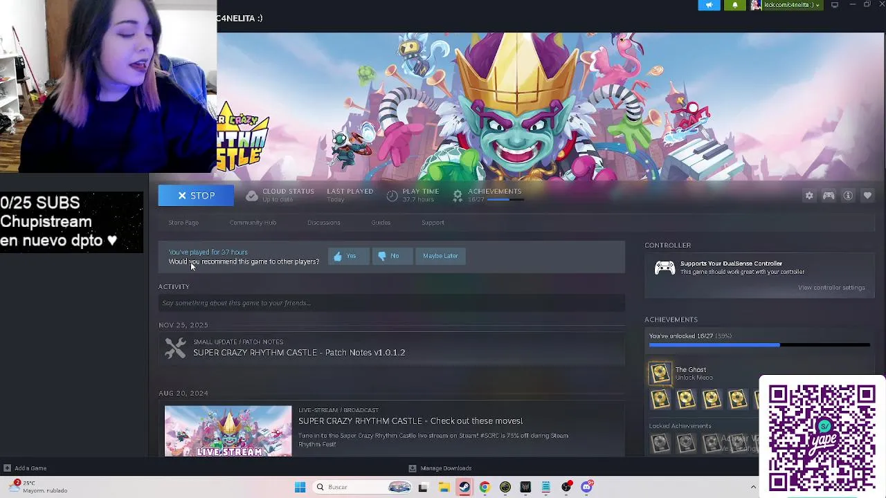Open Task View on the taskbar

[x=423, y=487]
